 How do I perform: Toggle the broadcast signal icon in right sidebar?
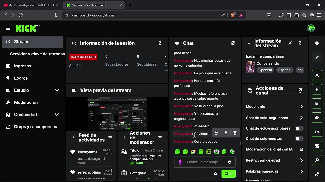[x=317, y=132]
